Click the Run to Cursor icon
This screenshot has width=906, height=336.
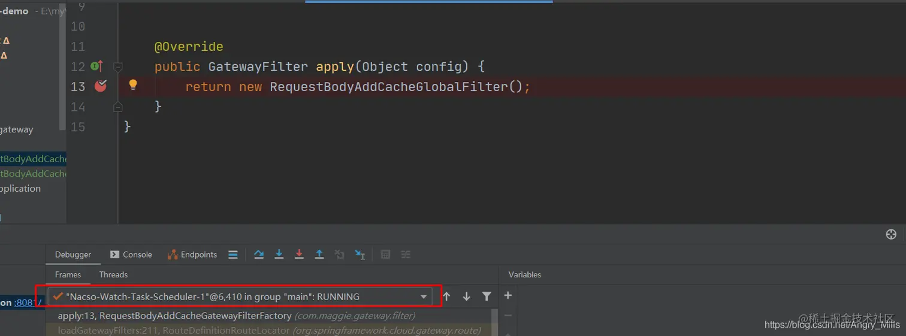(360, 255)
